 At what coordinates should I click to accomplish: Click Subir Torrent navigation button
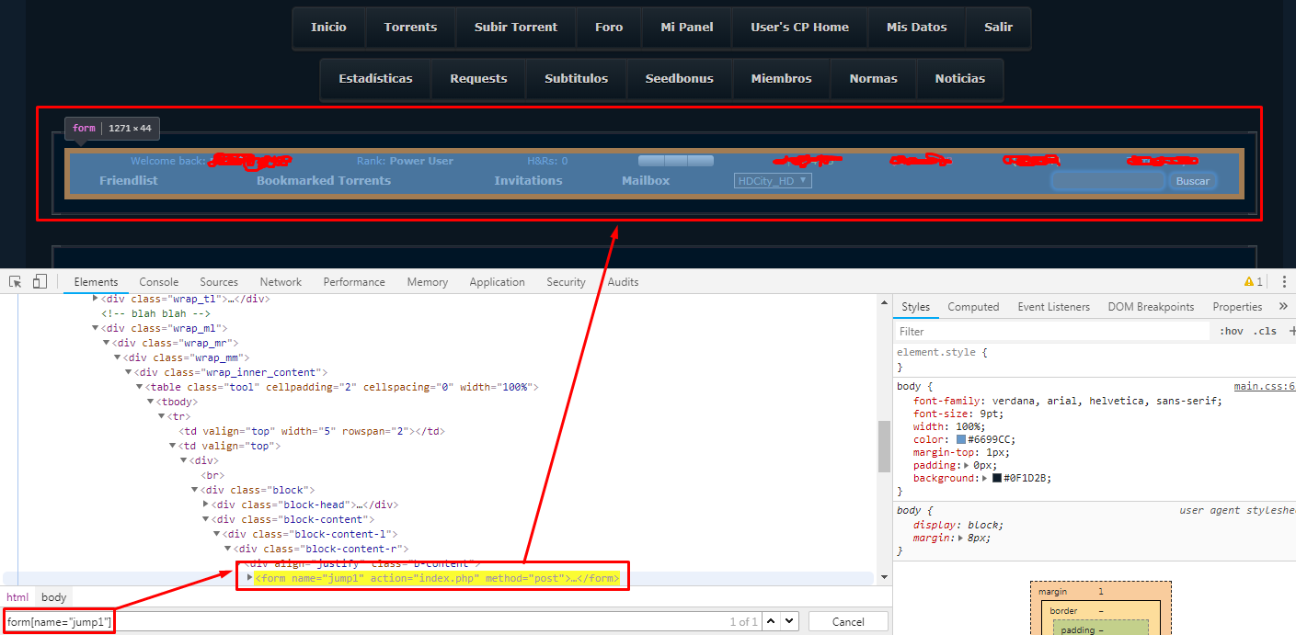[516, 28]
